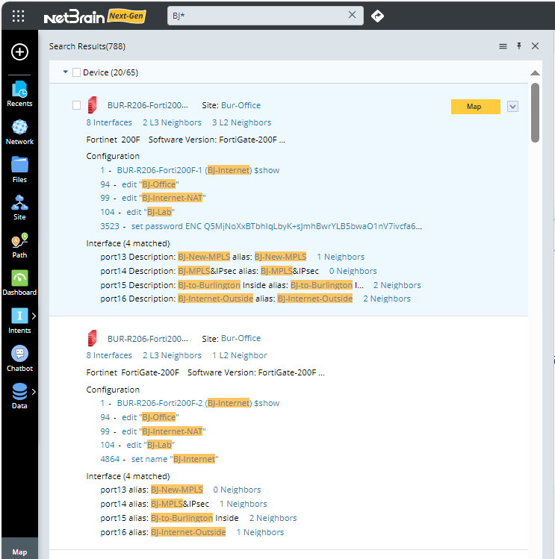Click 2 Neighbors beside port16 Description
The image size is (555, 559).
[x=387, y=299]
